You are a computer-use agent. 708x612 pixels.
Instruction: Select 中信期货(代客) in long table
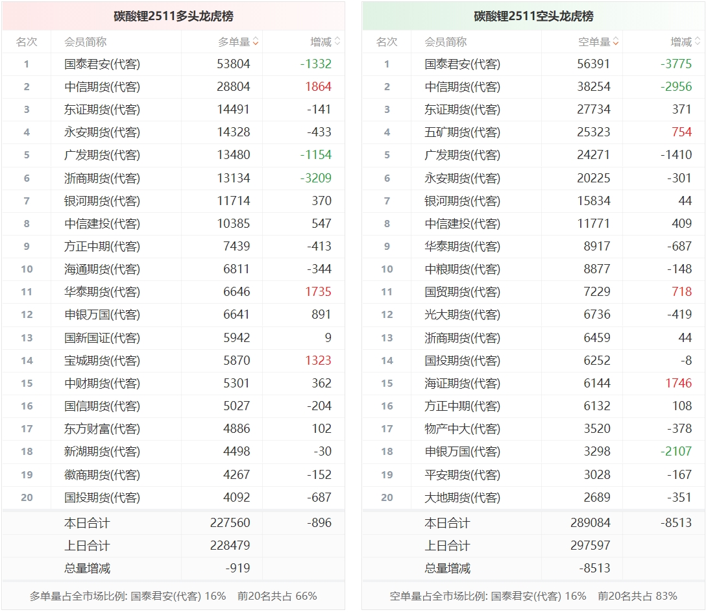point(102,87)
